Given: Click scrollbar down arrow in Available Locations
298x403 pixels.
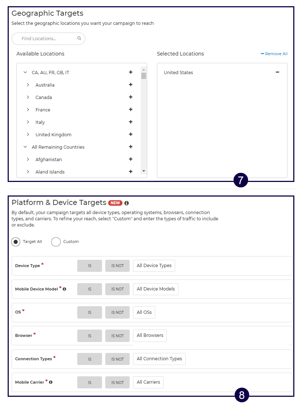Looking at the screenshot, I should 144,171.
